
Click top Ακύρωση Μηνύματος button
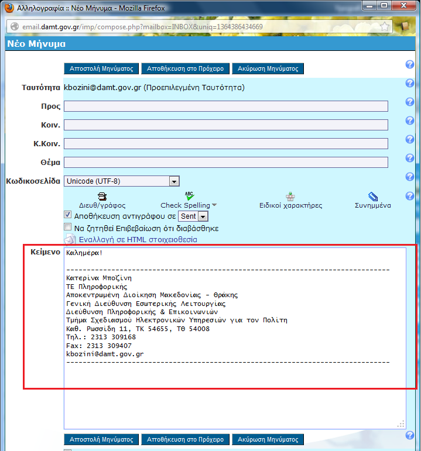268,69
